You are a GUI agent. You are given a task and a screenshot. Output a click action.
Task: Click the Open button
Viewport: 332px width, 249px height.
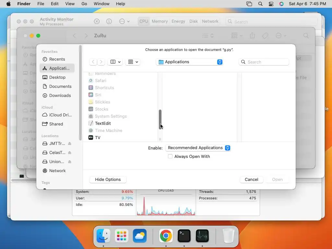(277, 179)
